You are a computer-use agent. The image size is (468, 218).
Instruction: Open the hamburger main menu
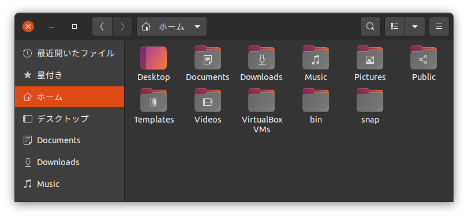coord(439,27)
